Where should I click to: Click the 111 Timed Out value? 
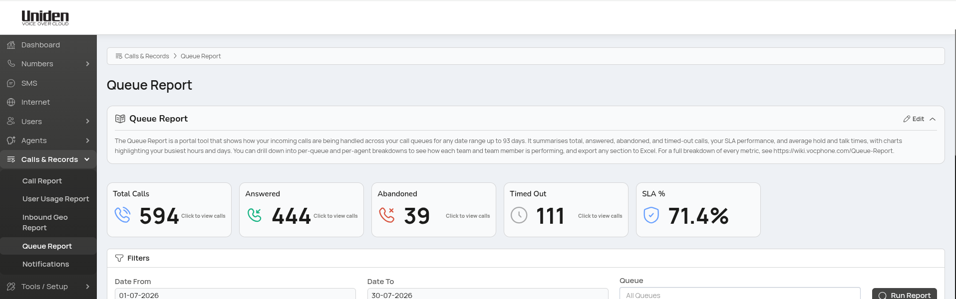[x=550, y=216]
